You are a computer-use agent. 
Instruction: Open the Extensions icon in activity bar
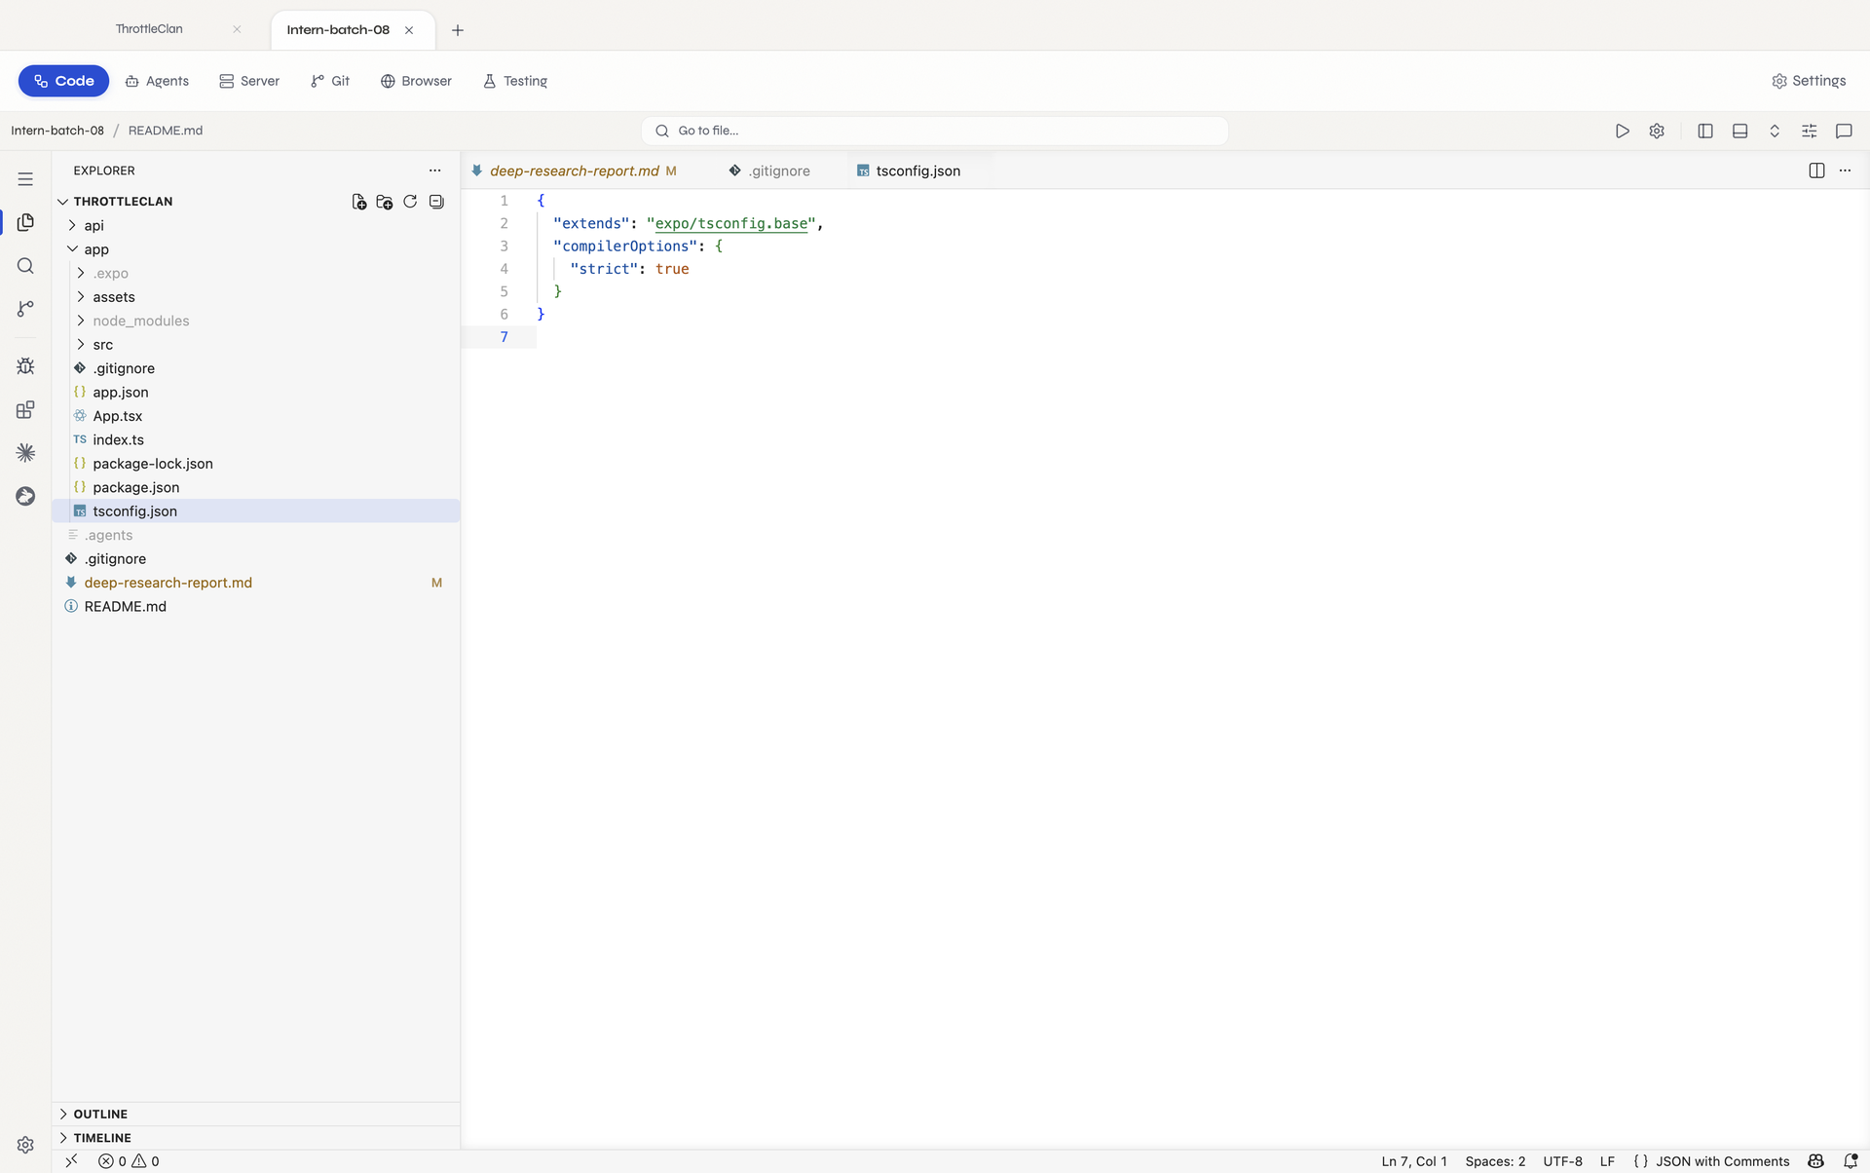click(25, 409)
